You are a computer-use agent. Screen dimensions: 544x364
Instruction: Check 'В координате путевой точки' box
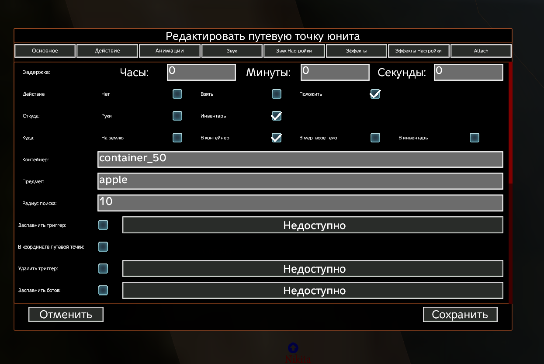click(103, 247)
